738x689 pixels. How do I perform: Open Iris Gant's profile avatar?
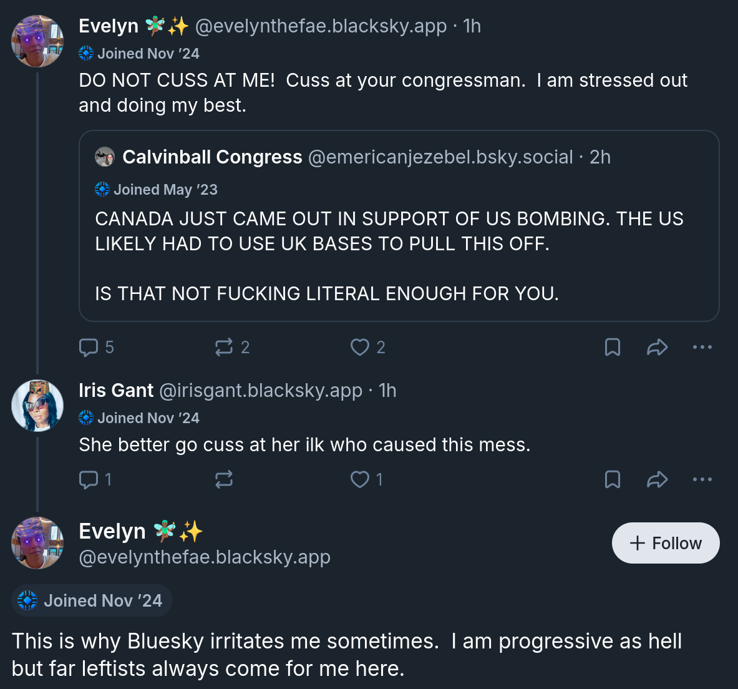coord(37,406)
